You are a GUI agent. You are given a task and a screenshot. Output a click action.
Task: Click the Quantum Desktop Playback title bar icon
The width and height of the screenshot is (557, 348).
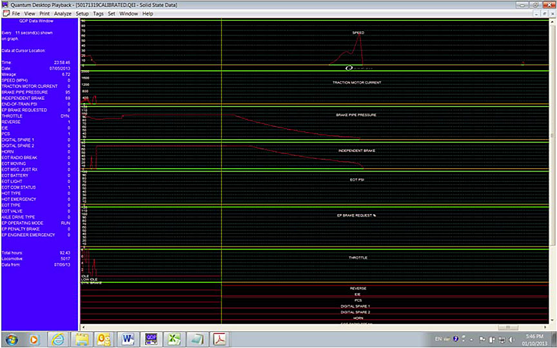tap(5, 4)
